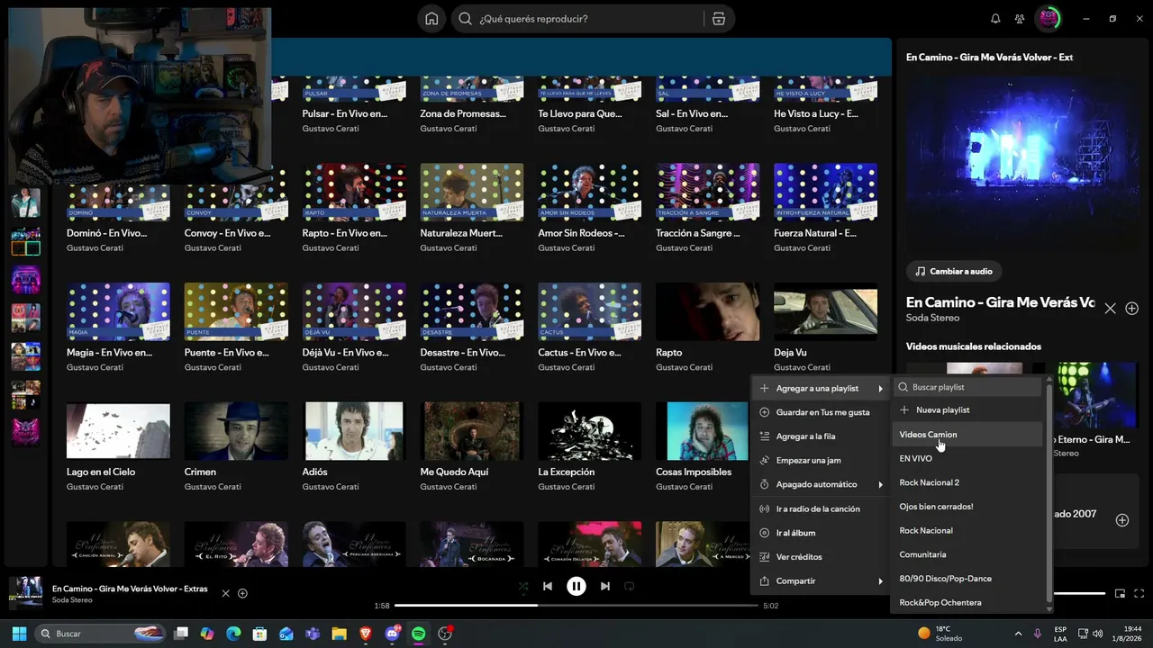Pause the current track
This screenshot has height=648, width=1153.
[x=576, y=587]
